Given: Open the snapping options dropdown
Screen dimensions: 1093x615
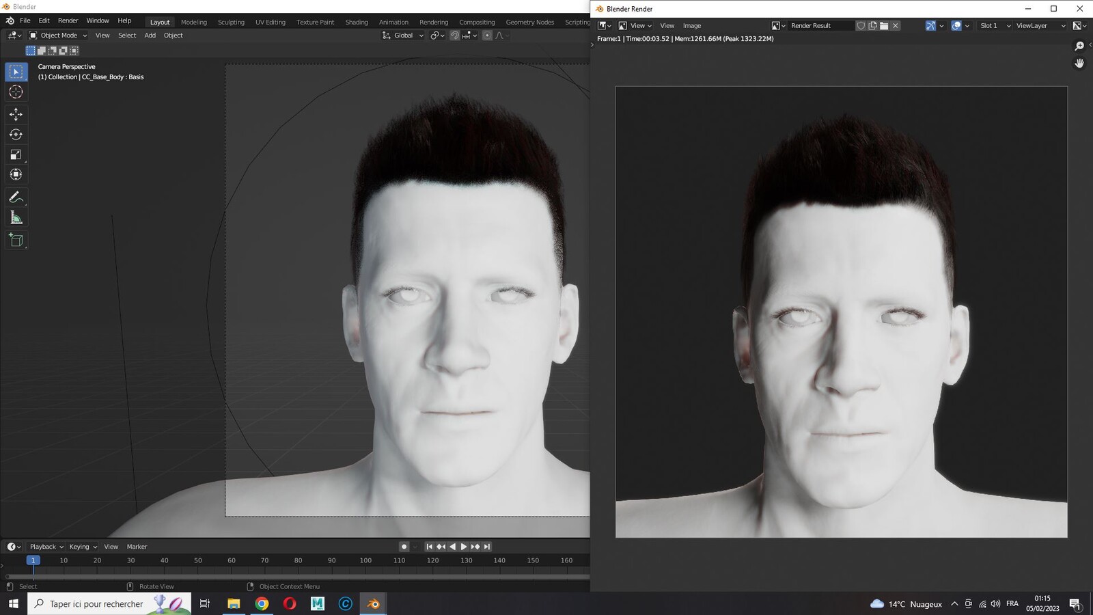Looking at the screenshot, I should [470, 36].
